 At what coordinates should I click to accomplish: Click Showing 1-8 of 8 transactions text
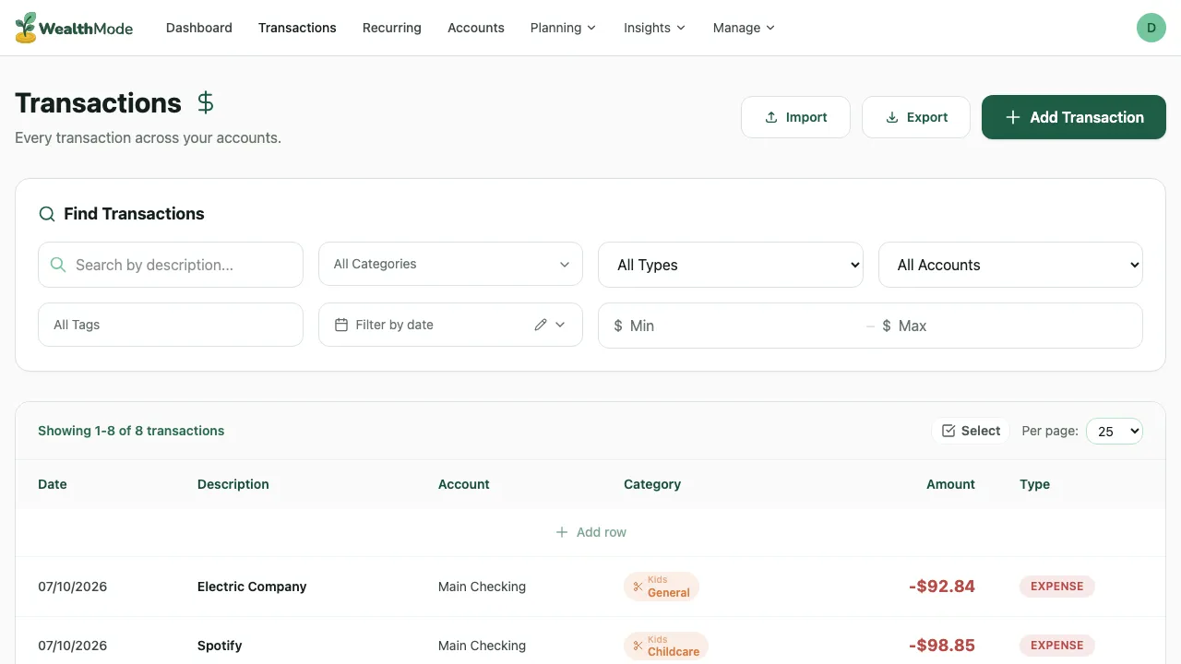pos(131,431)
